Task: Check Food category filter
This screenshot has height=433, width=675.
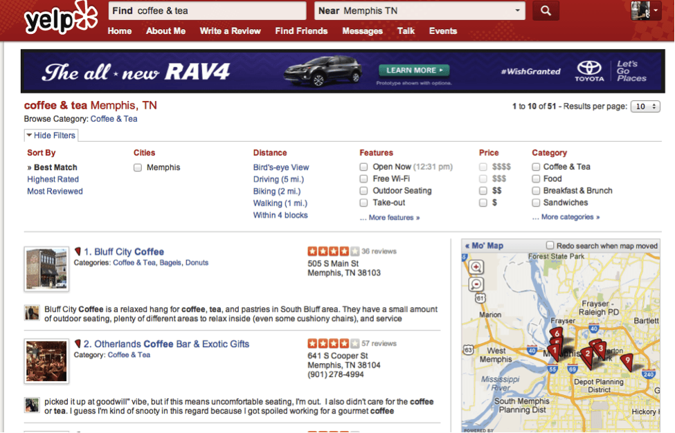Action: click(536, 178)
